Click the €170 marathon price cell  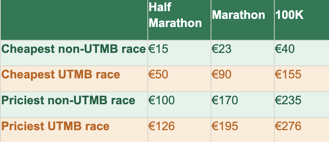tap(243, 105)
